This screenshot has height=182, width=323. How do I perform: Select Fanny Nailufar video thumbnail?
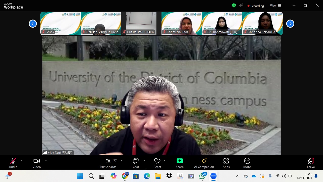tap(182, 24)
